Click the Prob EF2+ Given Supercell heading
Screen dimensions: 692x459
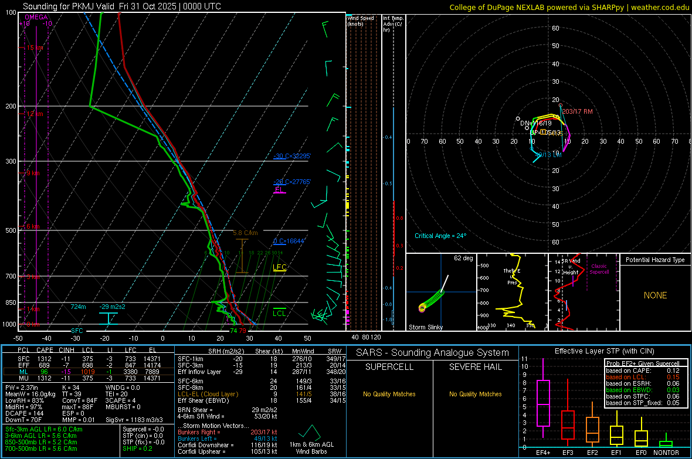tap(643, 363)
